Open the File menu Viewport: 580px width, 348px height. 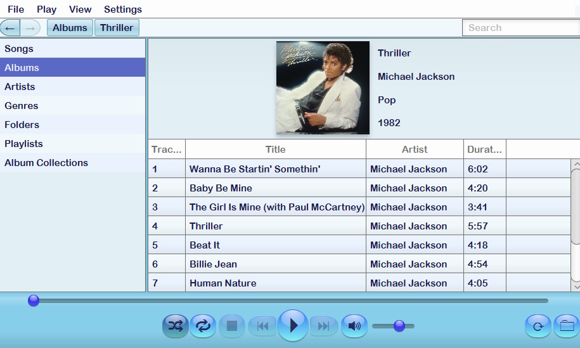coord(16,10)
